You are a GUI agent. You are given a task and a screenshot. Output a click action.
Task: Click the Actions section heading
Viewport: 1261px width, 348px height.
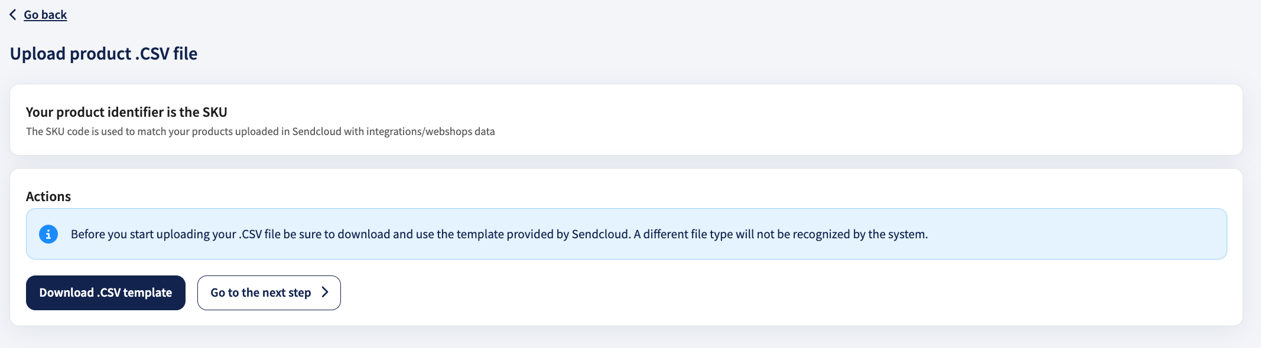(x=48, y=196)
